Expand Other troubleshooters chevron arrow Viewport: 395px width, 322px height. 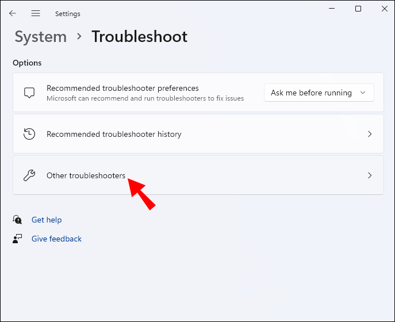[x=370, y=175]
